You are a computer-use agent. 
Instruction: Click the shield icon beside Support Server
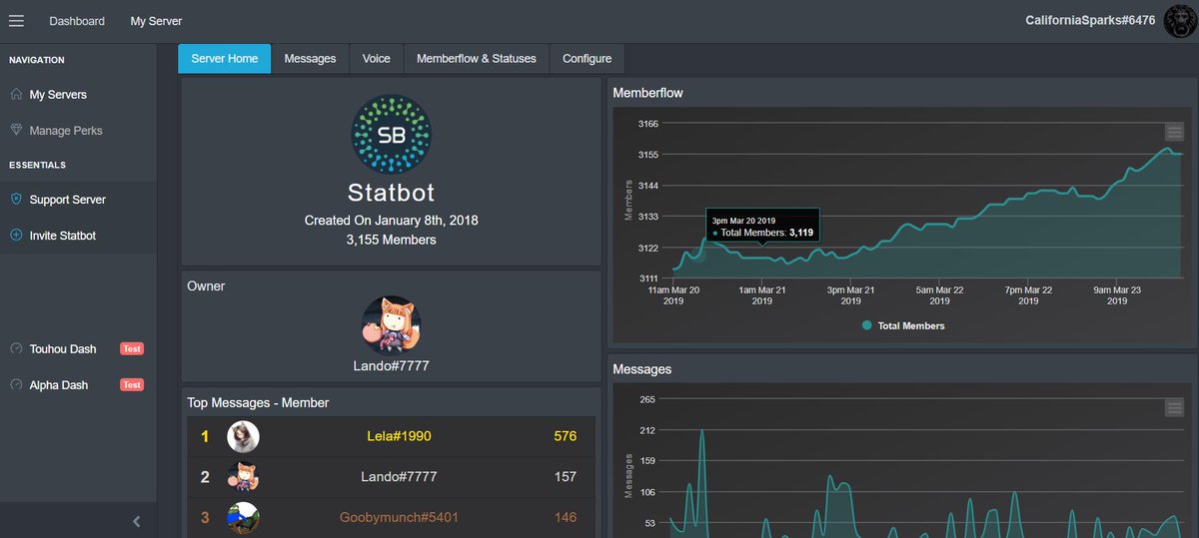15,199
